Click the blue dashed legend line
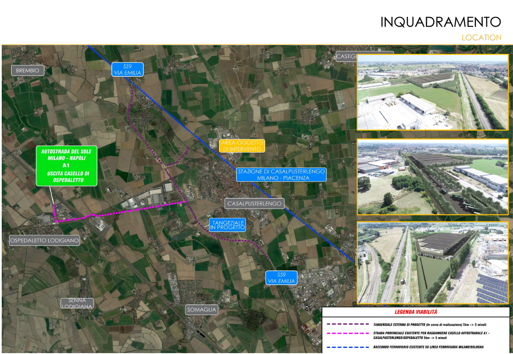 pos(348,347)
